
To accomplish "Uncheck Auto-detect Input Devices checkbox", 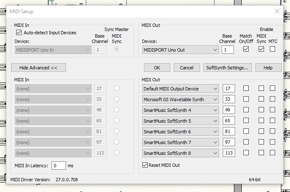I will tap(19, 33).
